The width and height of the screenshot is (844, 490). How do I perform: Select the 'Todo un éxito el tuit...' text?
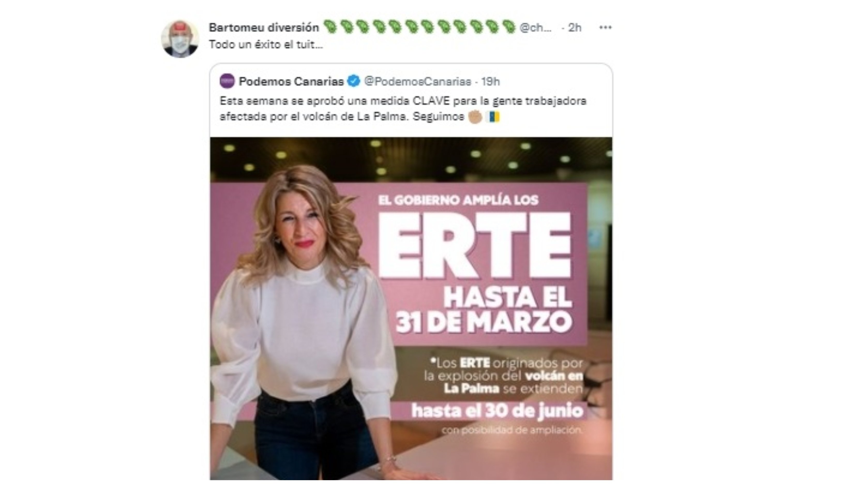pyautogui.click(x=266, y=44)
